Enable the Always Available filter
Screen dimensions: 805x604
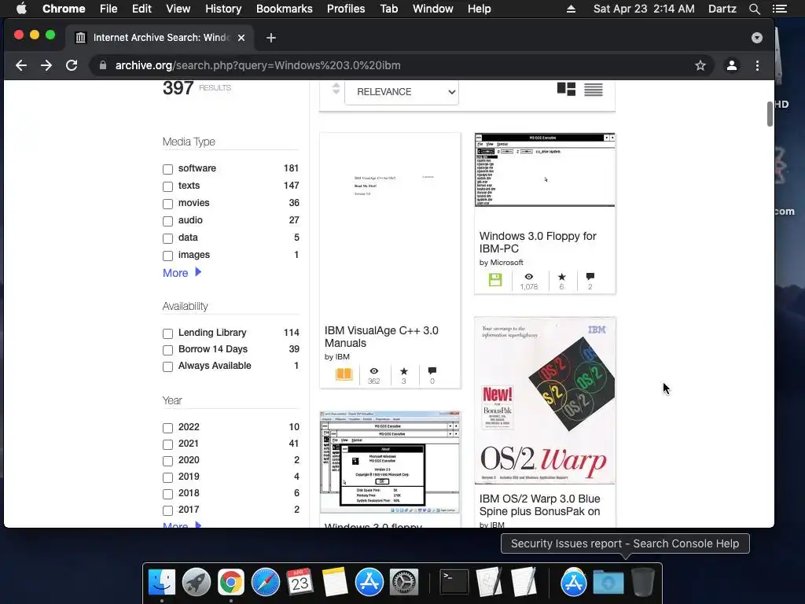click(168, 366)
